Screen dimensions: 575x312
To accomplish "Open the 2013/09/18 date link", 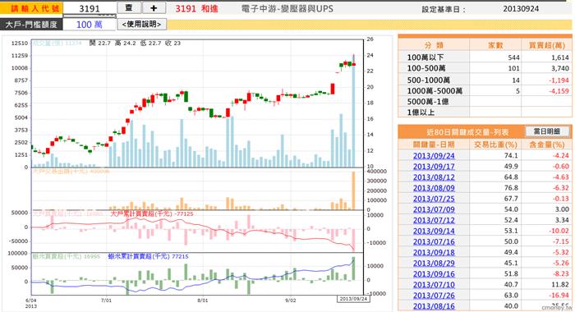I will [434, 253].
